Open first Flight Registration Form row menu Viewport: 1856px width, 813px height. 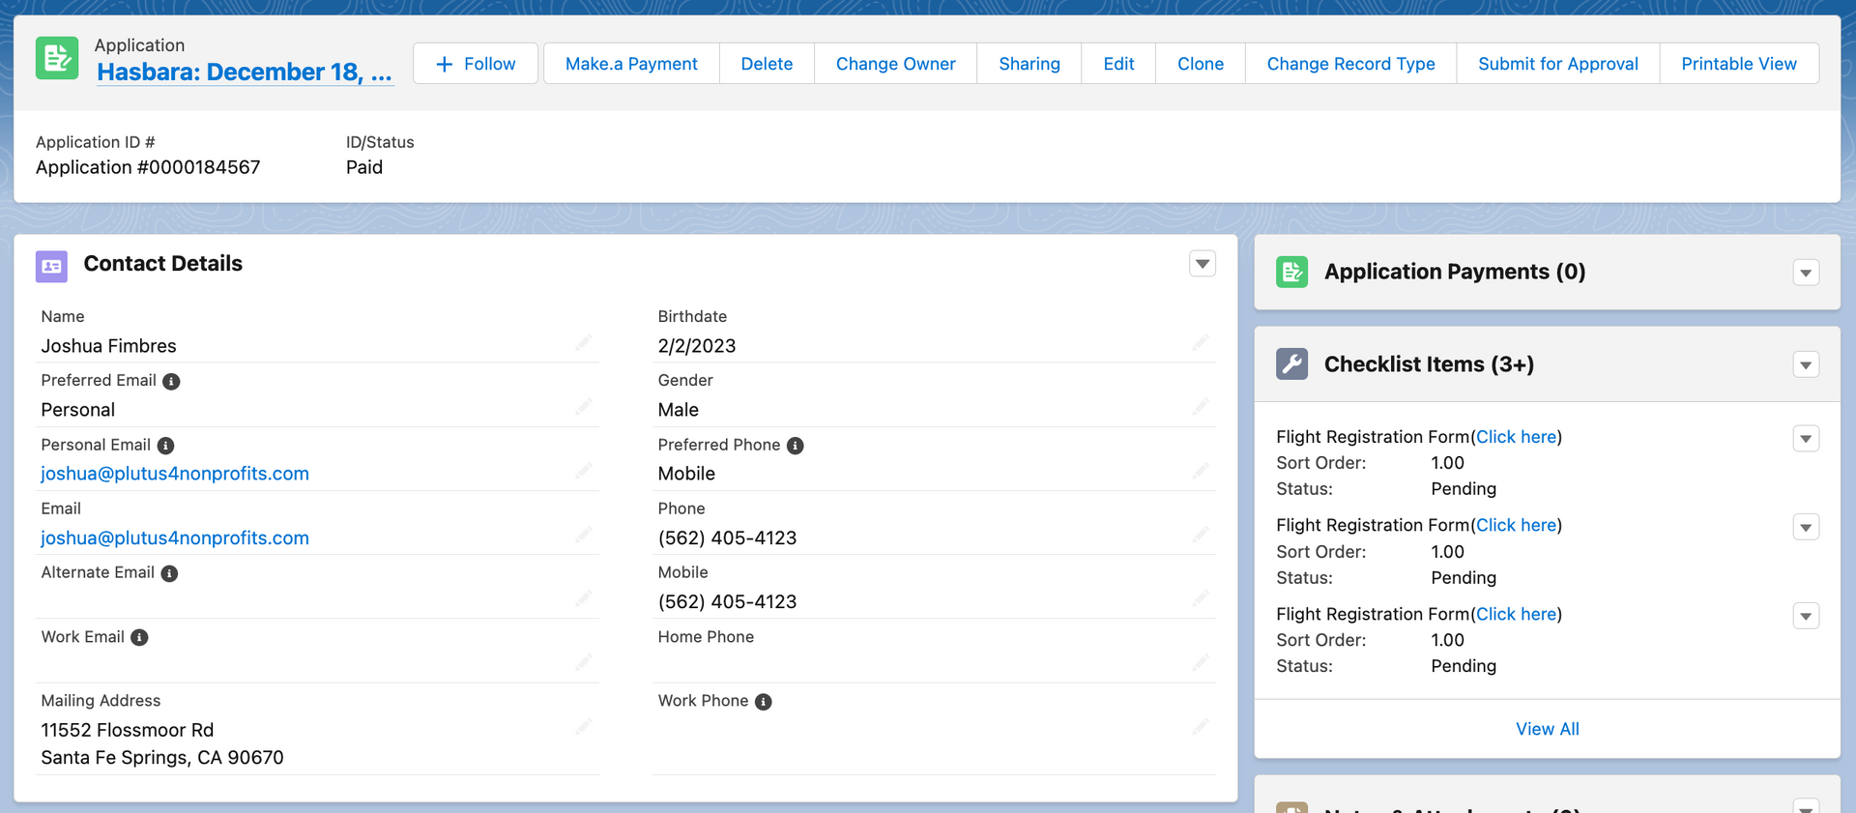[1806, 439]
